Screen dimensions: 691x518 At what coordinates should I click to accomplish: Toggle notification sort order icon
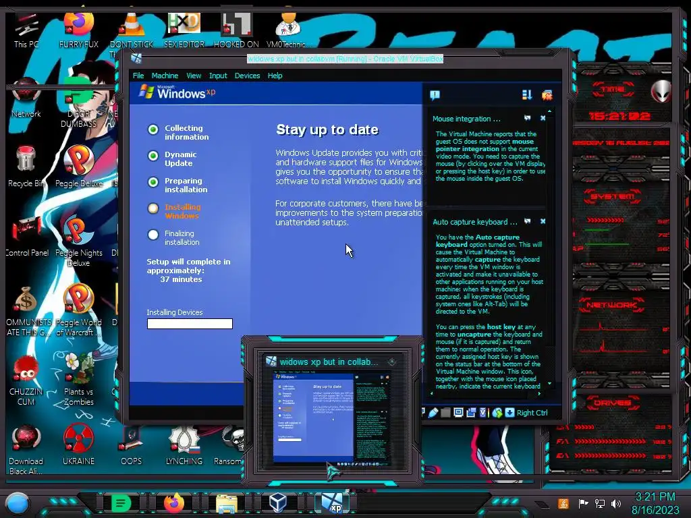[x=526, y=94]
